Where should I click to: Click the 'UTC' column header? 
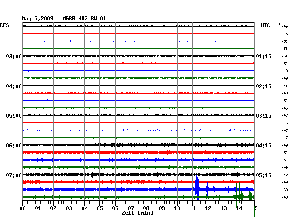pyautogui.click(x=265, y=25)
